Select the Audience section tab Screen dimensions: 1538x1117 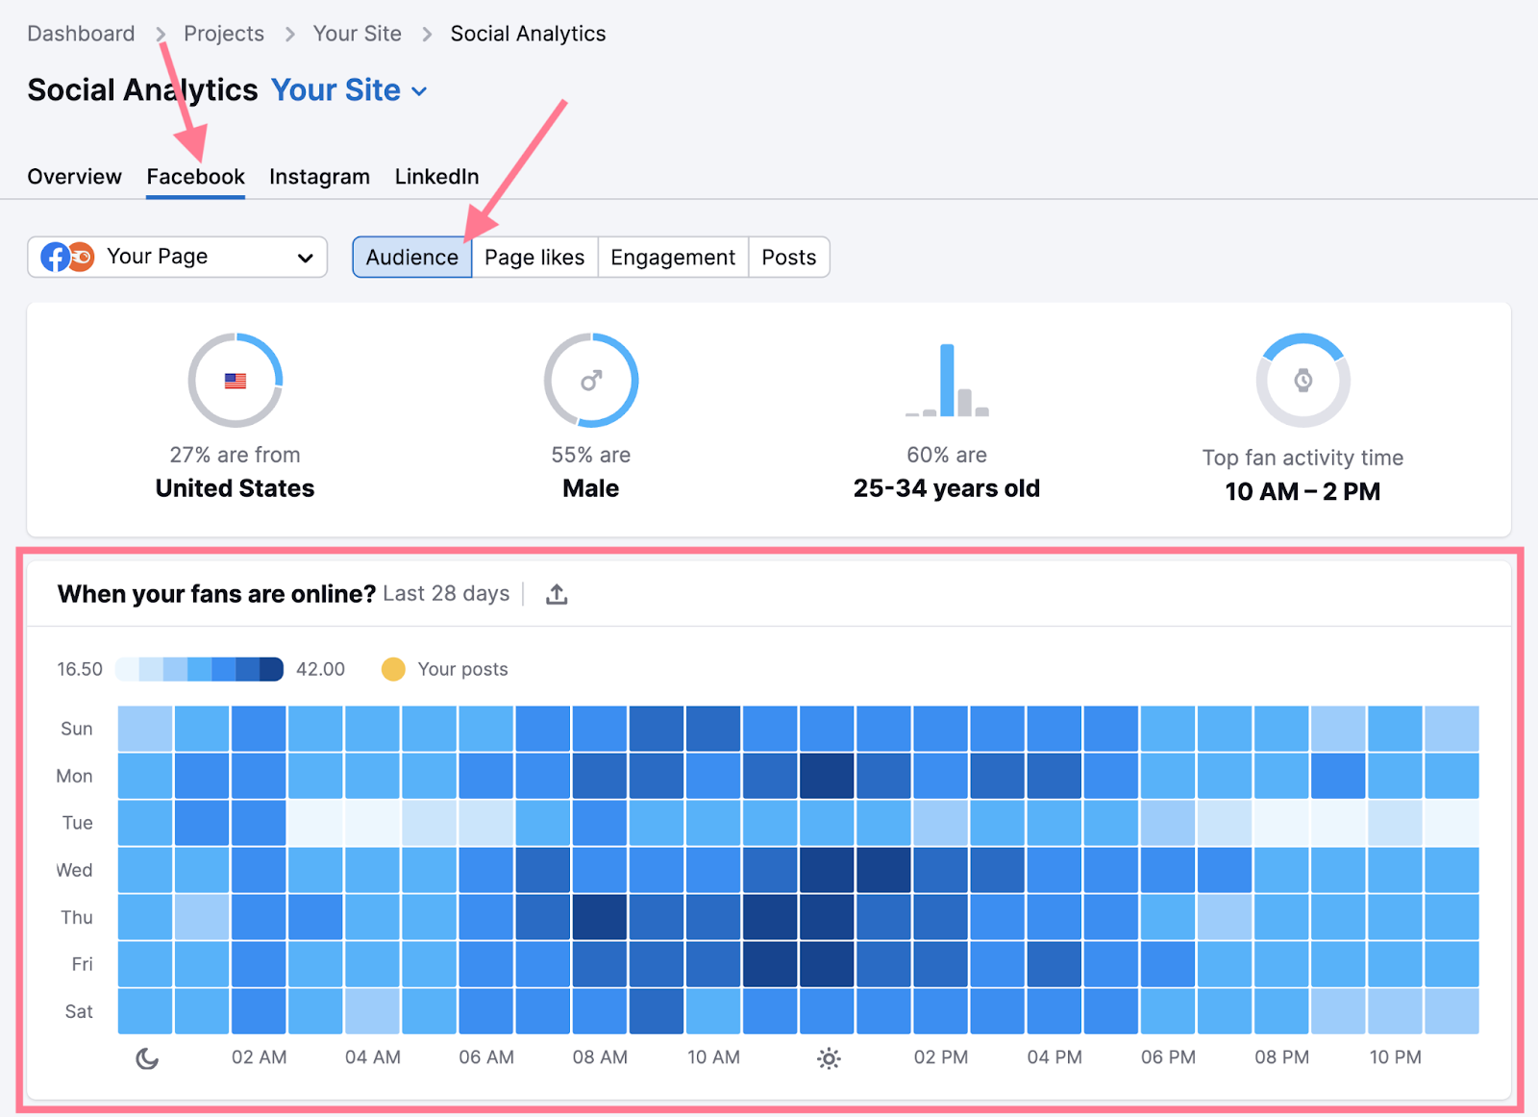(x=412, y=258)
